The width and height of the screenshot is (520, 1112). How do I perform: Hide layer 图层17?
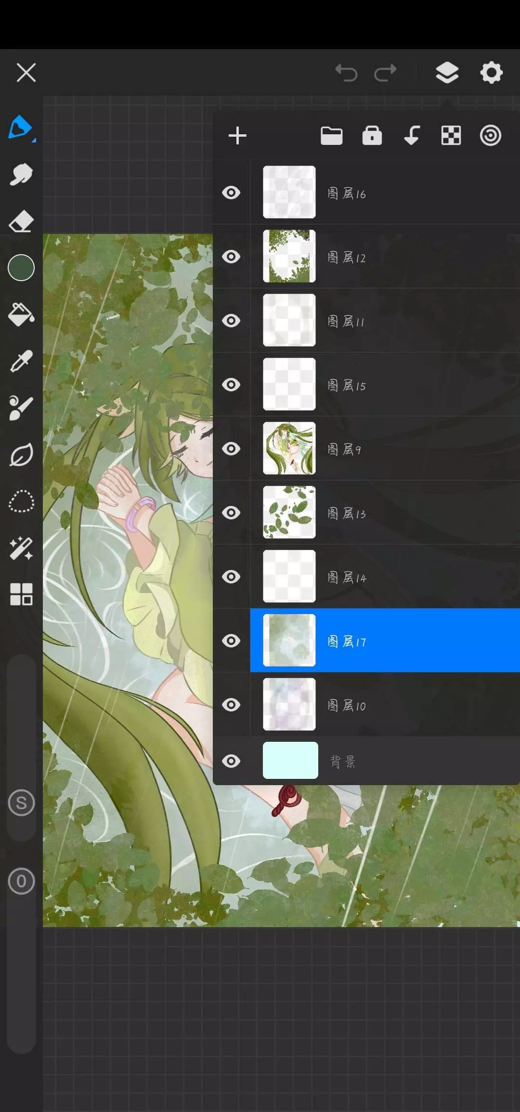pos(231,641)
